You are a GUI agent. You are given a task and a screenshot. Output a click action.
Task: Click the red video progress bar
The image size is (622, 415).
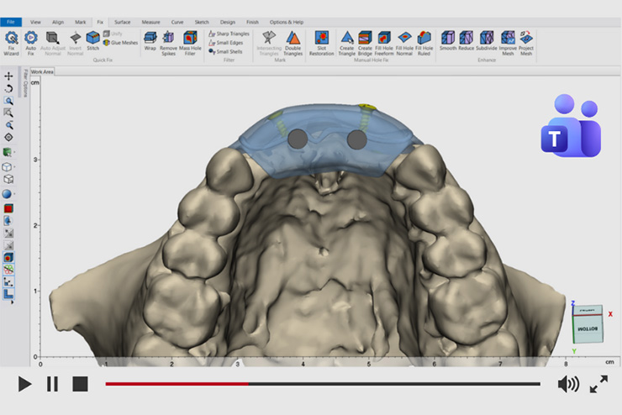click(x=177, y=384)
